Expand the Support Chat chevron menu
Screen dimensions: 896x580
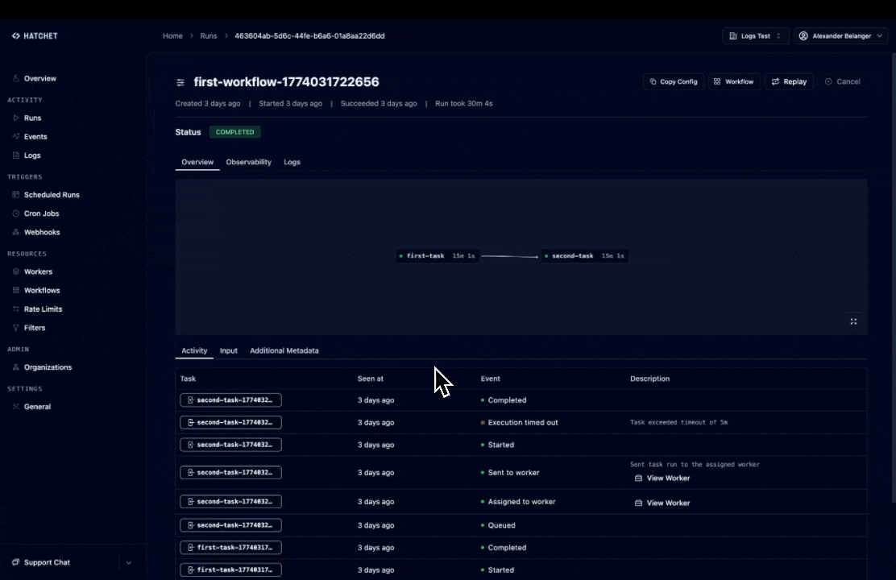click(129, 562)
